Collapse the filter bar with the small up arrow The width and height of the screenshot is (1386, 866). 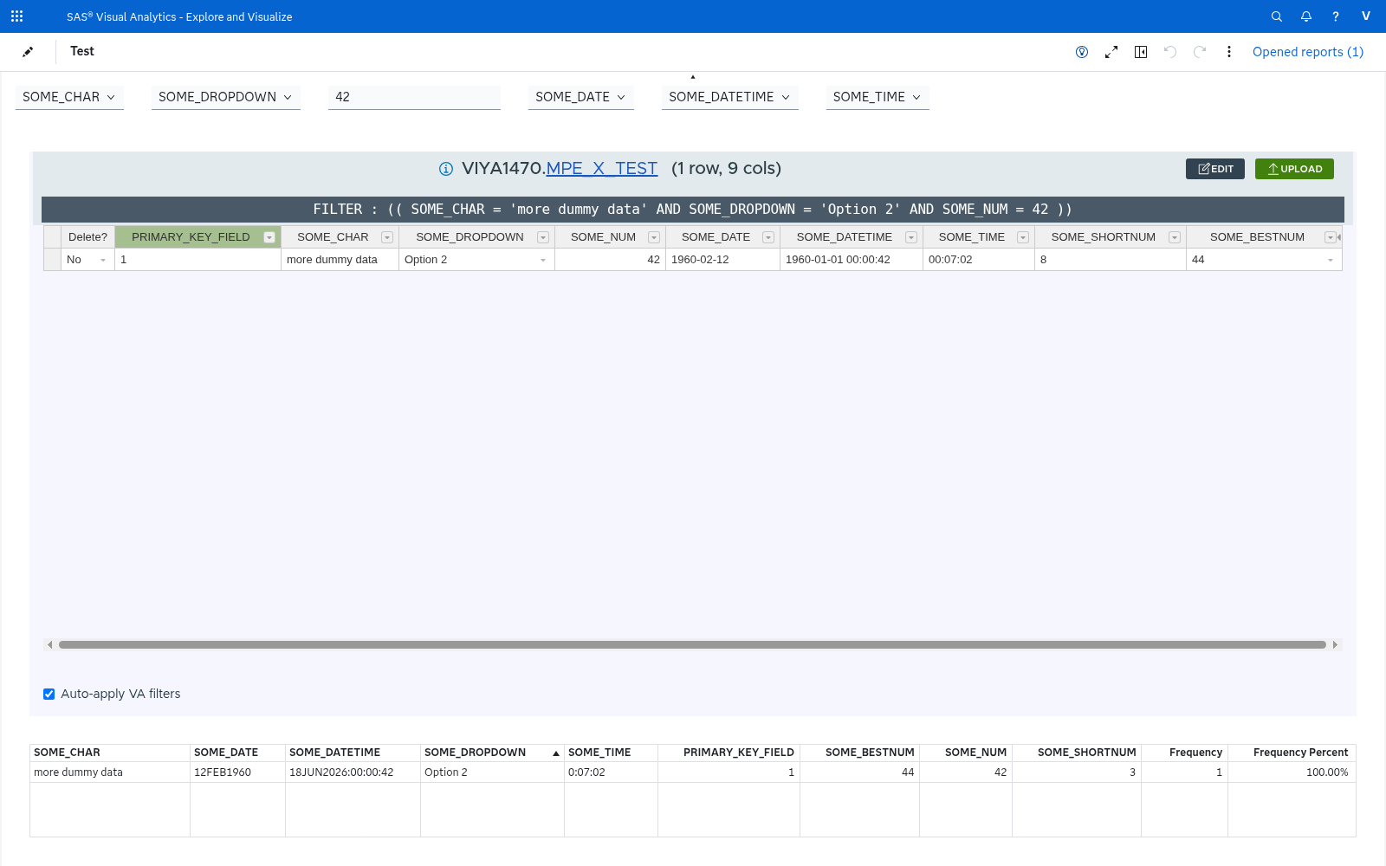coord(693,77)
